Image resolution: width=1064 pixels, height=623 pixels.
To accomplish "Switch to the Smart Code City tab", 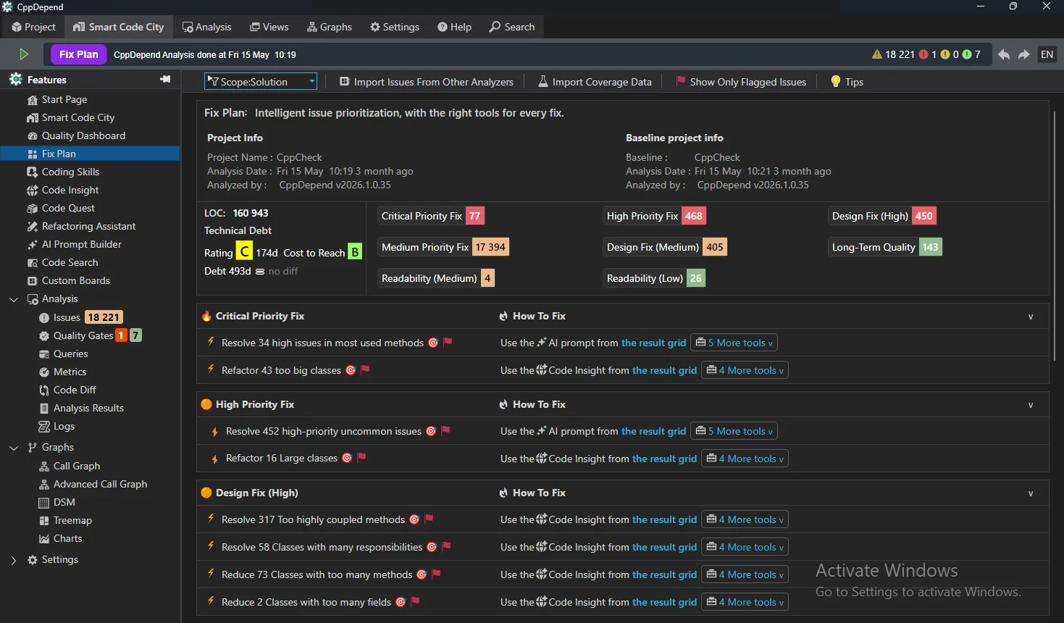I will click(x=119, y=27).
